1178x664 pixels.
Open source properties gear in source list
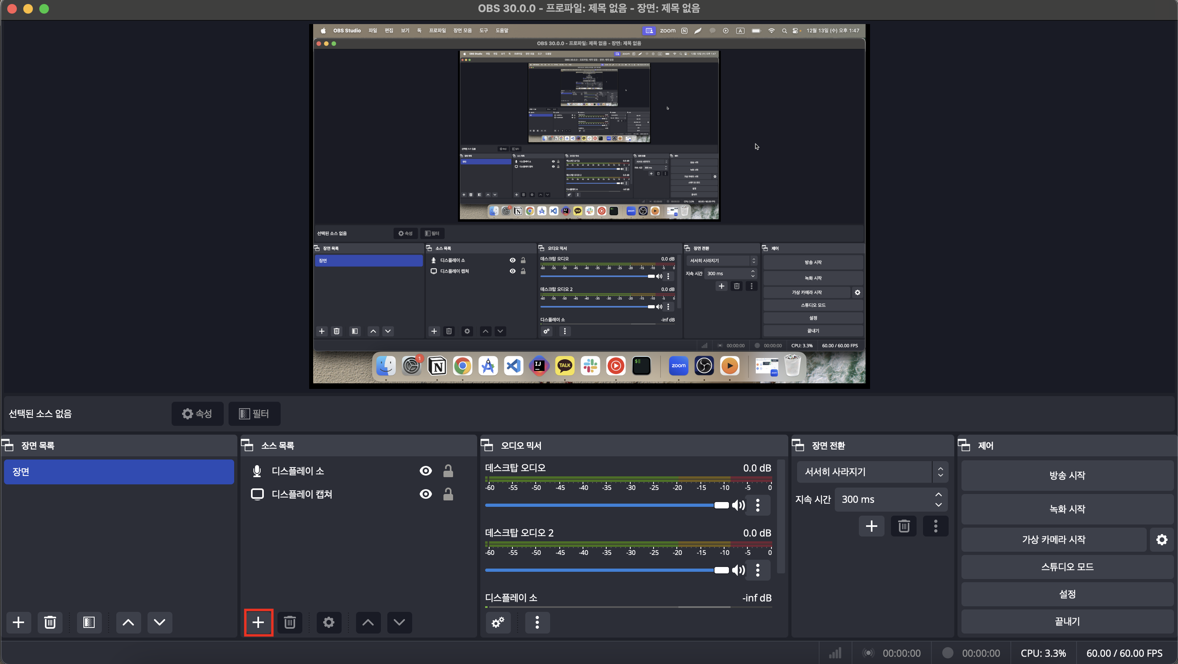328,622
